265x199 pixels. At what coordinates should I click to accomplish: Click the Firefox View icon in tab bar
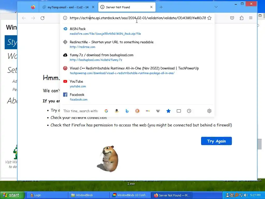[x=33, y=7]
